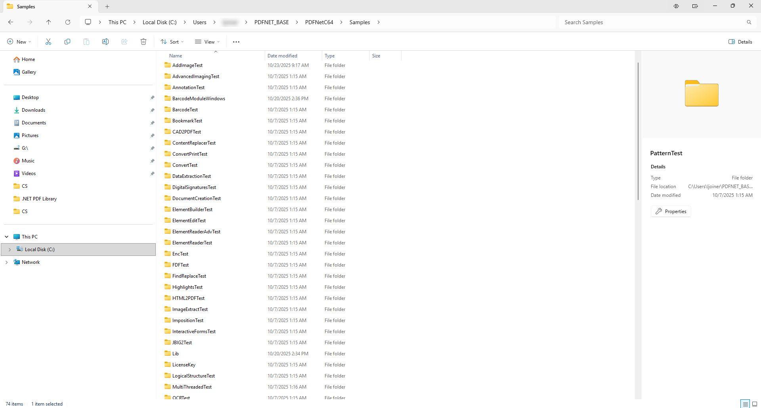Navigate up one folder level

(49, 22)
